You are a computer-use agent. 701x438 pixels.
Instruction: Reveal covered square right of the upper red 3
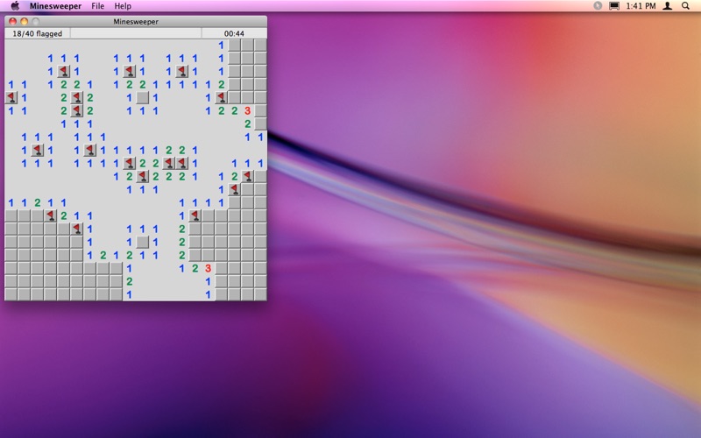(260, 110)
